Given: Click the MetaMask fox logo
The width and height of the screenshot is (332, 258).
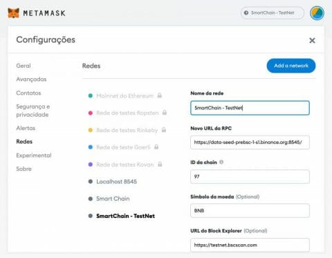Looking at the screenshot, I should click(x=14, y=12).
